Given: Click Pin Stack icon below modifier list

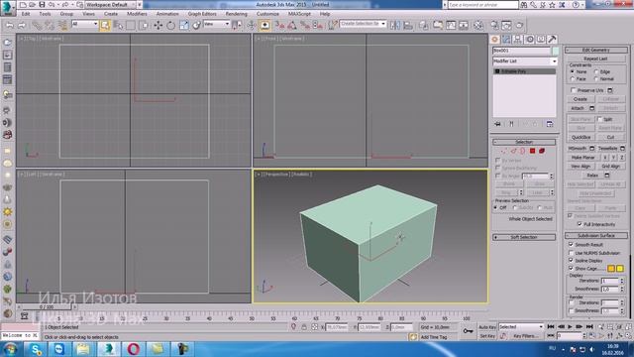Looking at the screenshot, I should coord(497,124).
